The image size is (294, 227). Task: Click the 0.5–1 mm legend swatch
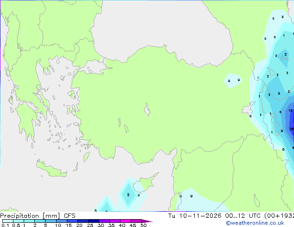(x=19, y=221)
